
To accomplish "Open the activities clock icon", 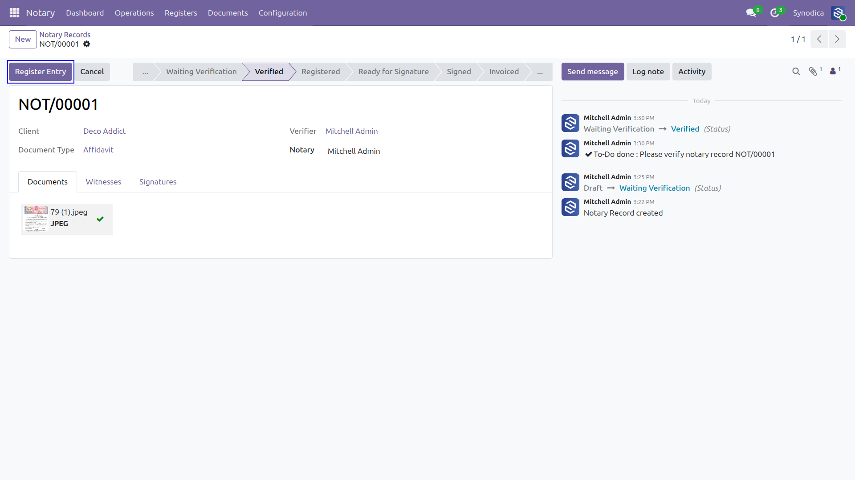I will pyautogui.click(x=775, y=13).
